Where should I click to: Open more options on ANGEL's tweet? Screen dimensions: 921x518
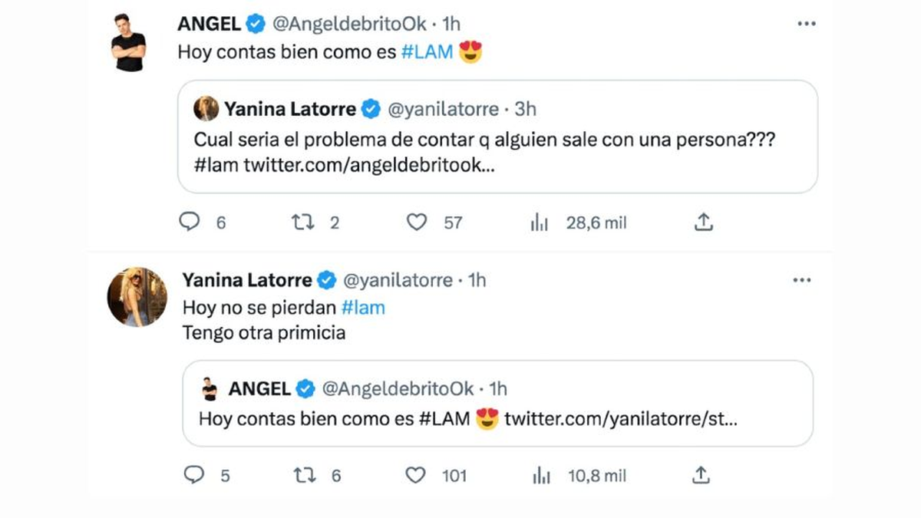(806, 24)
